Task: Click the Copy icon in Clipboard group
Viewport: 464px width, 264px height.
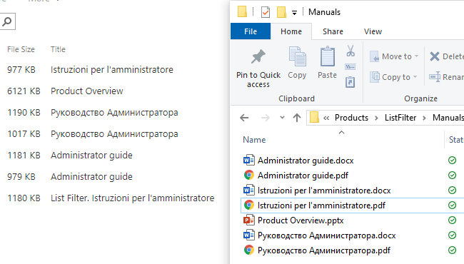Action: click(297, 56)
